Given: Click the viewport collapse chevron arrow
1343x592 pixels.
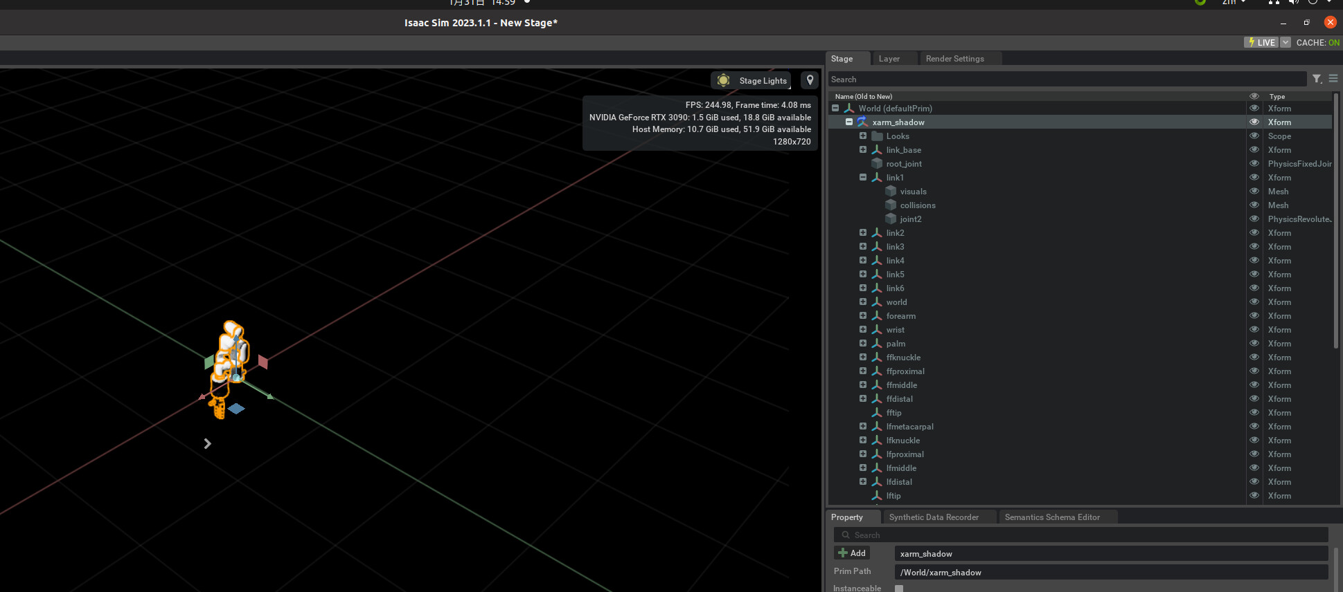Looking at the screenshot, I should pos(207,443).
